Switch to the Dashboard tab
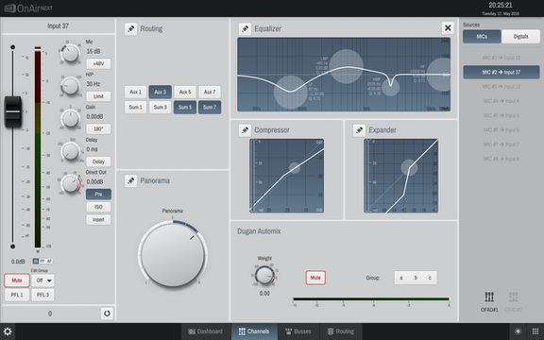This screenshot has height=340, width=544. click(x=205, y=331)
